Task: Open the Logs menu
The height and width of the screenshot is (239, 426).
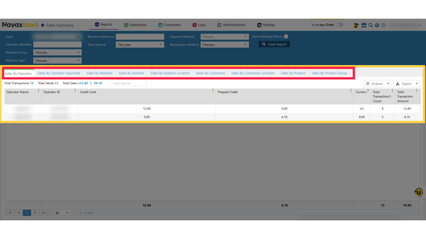Action: tap(199, 25)
